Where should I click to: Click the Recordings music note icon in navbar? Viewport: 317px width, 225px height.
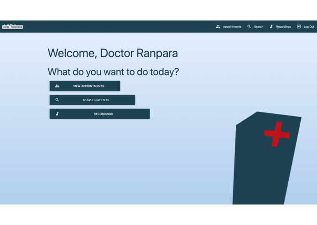coord(271,26)
